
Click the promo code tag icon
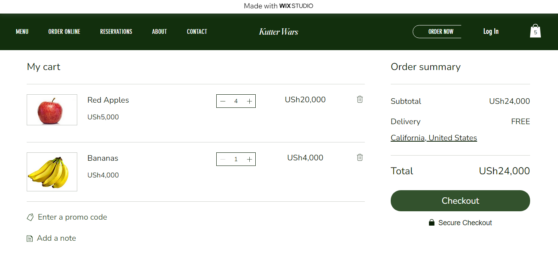[30, 217]
